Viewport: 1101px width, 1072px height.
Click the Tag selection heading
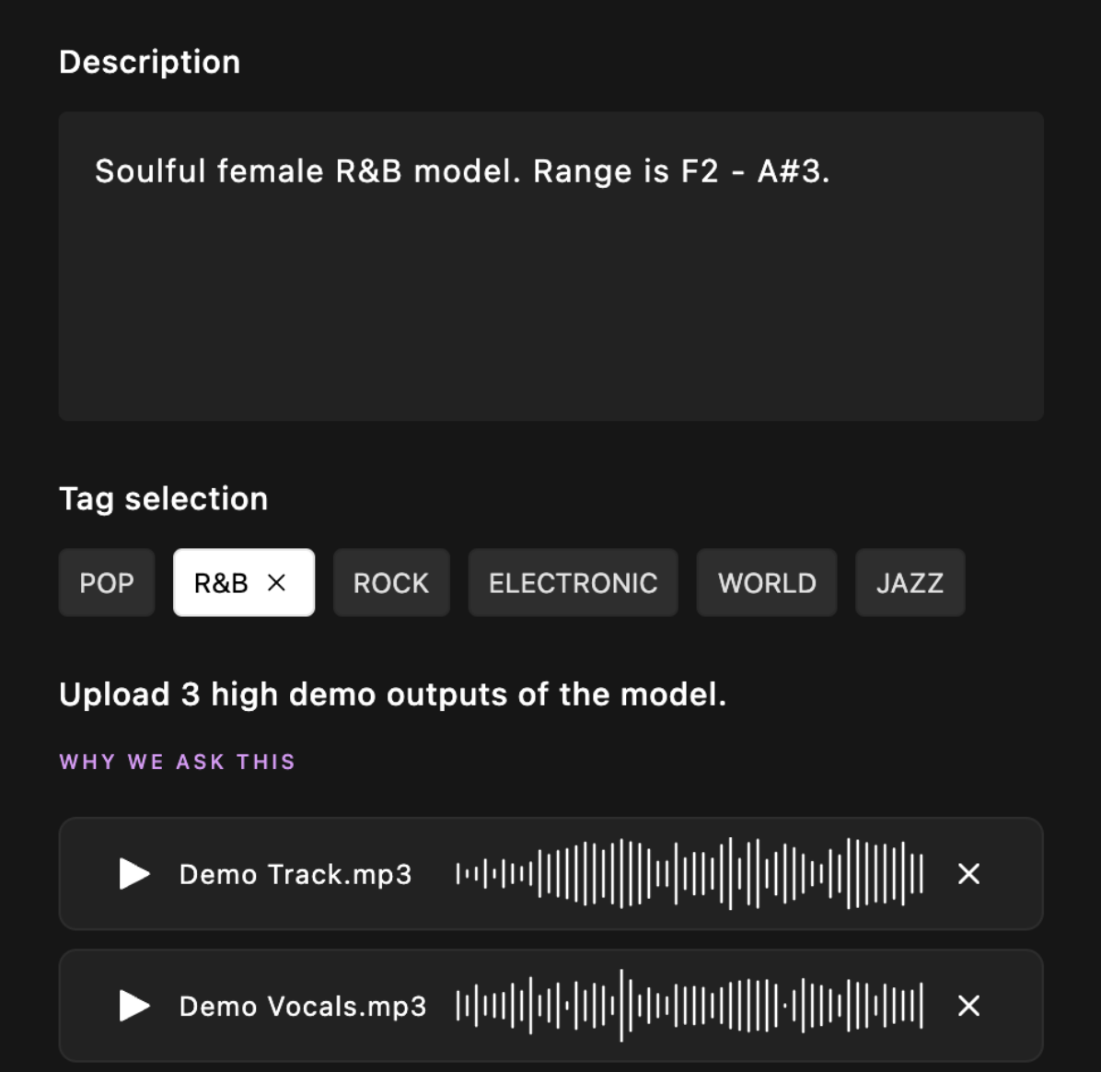(x=164, y=499)
